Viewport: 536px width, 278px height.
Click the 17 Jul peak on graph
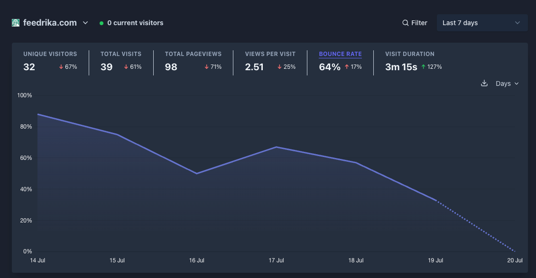[276, 147]
